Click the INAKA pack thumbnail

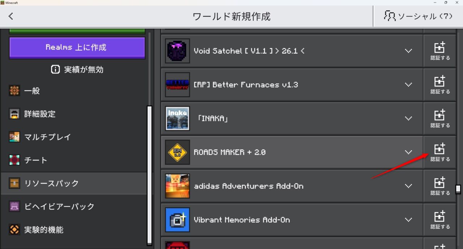(177, 118)
